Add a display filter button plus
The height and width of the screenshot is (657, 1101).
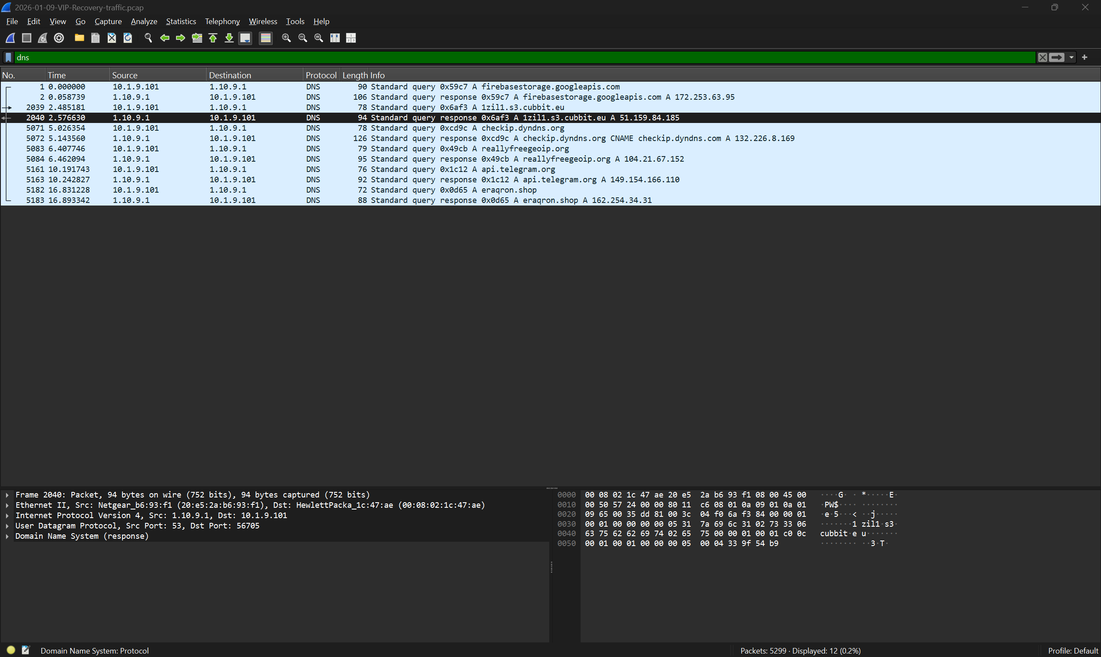1085,57
